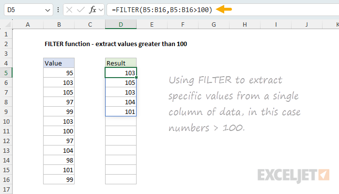Click the Select All corner triangle
This screenshot has height=194, width=339.
pyautogui.click(x=8, y=24)
